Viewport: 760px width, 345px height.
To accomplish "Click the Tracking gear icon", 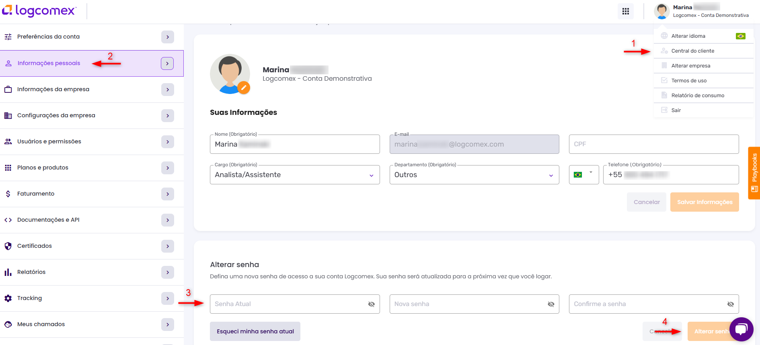I will coord(8,298).
